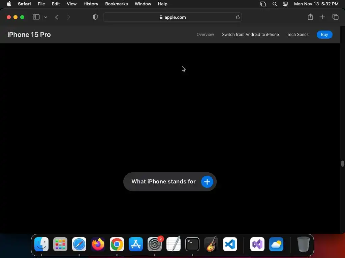Open the Trash
This screenshot has width=345, height=258.
(304, 244)
